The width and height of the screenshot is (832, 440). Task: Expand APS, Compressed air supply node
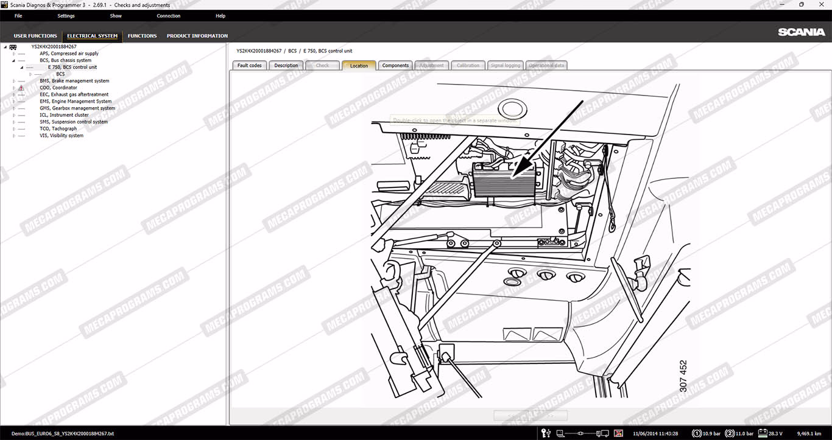13,54
